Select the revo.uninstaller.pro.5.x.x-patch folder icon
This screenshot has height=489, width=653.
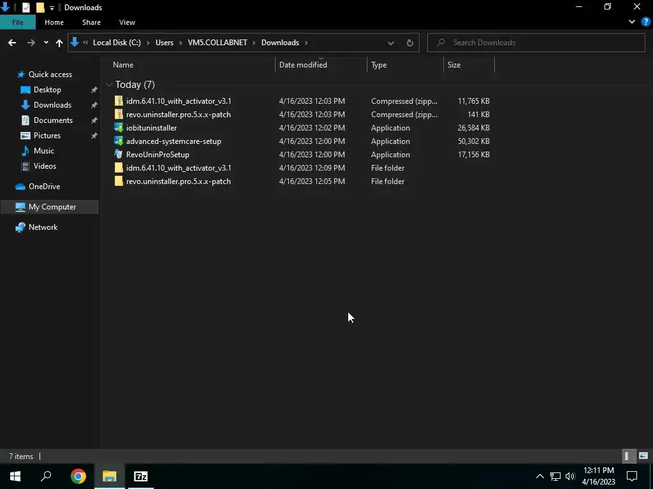pyautogui.click(x=119, y=181)
